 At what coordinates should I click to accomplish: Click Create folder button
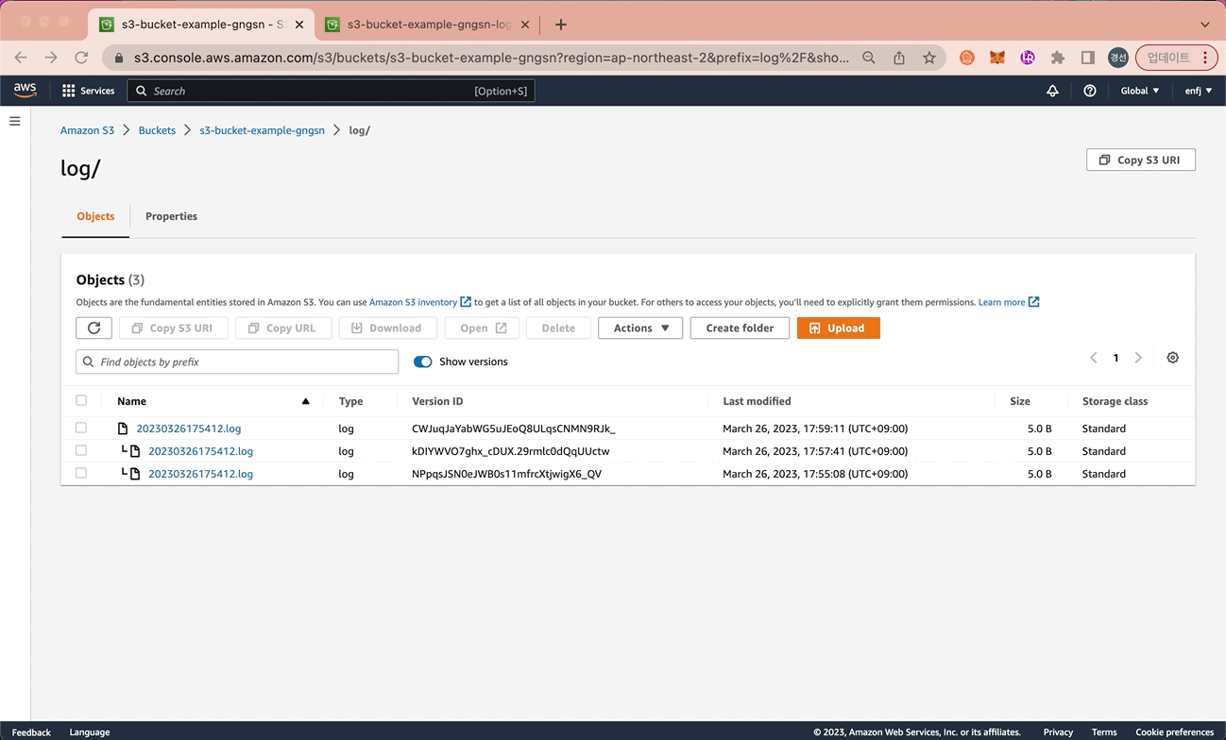(x=740, y=328)
